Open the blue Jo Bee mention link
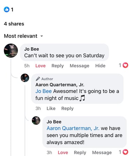The width and height of the screenshot is (131, 156). tap(44, 91)
